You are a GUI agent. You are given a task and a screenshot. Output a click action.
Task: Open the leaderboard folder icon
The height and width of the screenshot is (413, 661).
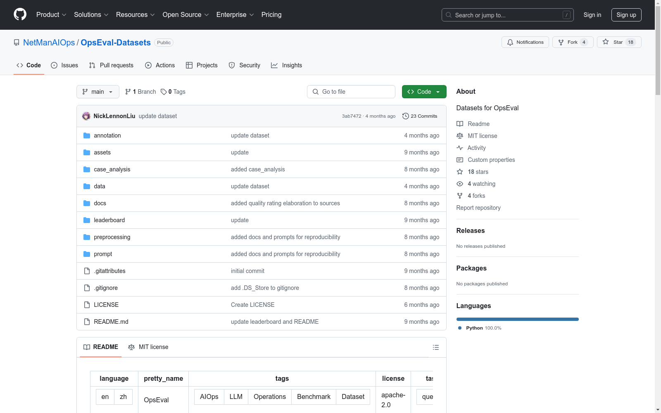coord(87,220)
